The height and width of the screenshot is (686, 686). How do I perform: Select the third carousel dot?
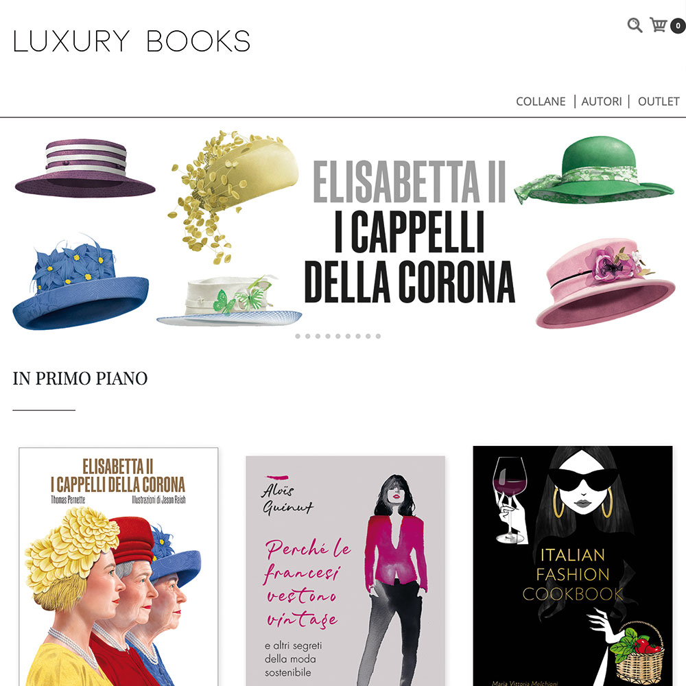coord(318,336)
